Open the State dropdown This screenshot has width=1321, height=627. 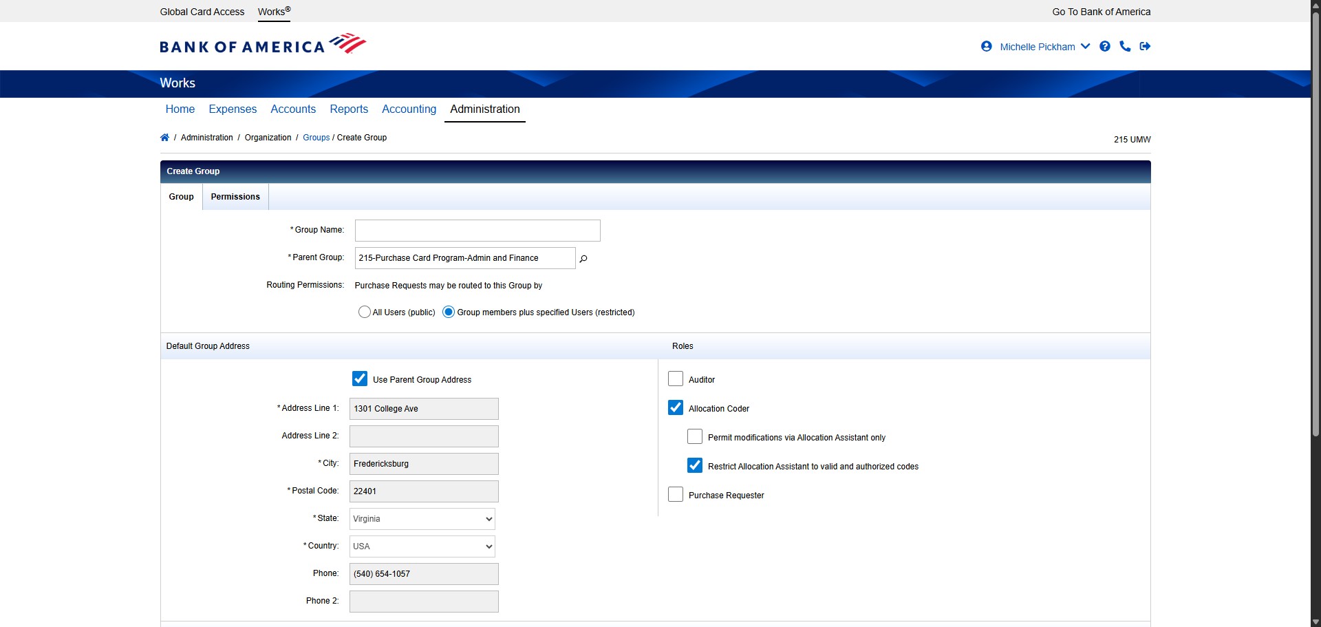(422, 519)
